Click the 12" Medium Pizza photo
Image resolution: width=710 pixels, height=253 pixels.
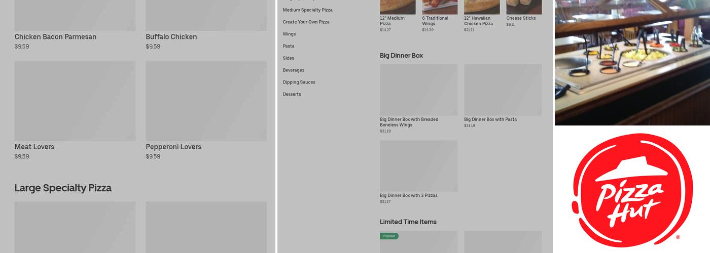click(x=398, y=7)
